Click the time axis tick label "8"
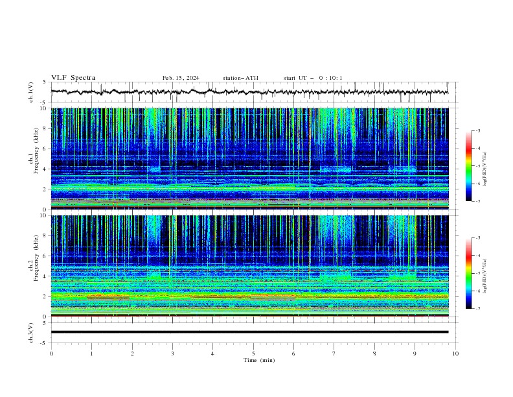 tap(374, 354)
